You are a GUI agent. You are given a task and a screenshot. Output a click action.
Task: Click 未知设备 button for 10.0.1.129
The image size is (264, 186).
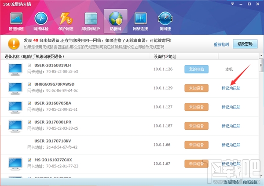click(197, 88)
